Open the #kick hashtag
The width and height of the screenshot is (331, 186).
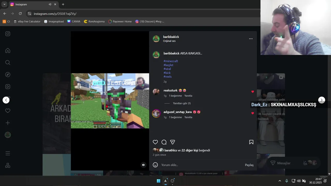[167, 73]
